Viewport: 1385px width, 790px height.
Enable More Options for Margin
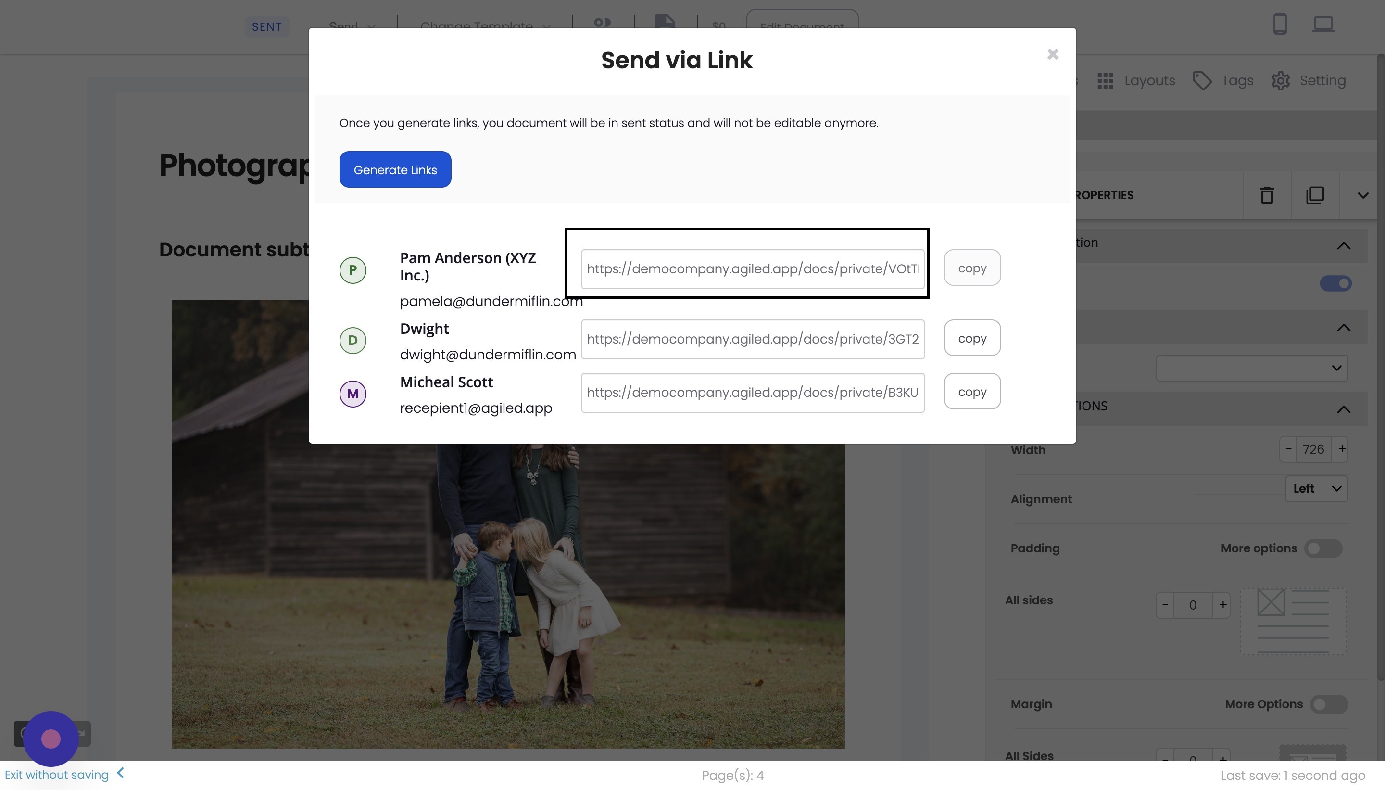[x=1329, y=704]
